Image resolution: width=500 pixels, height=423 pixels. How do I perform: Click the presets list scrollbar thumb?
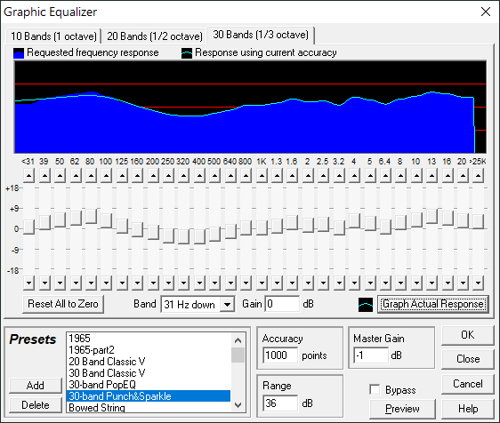[x=238, y=355]
